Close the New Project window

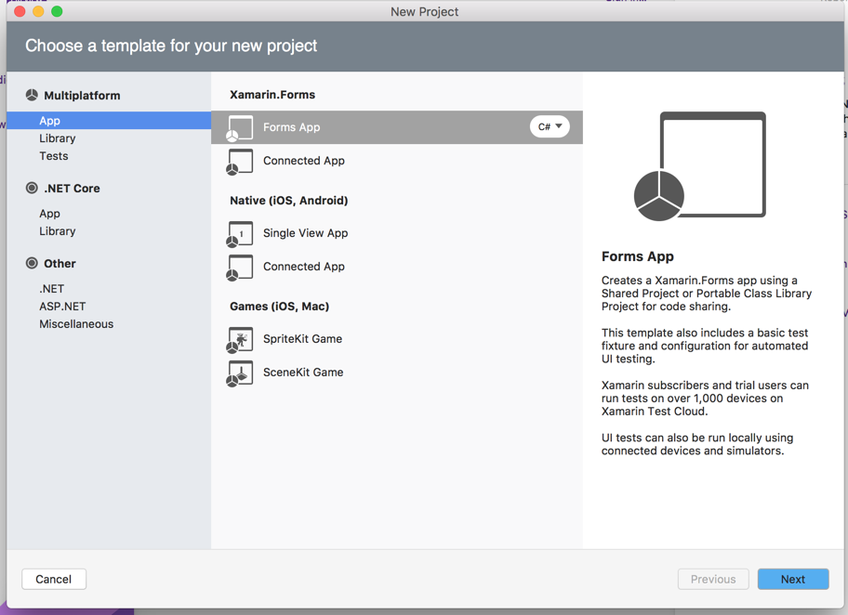point(20,11)
